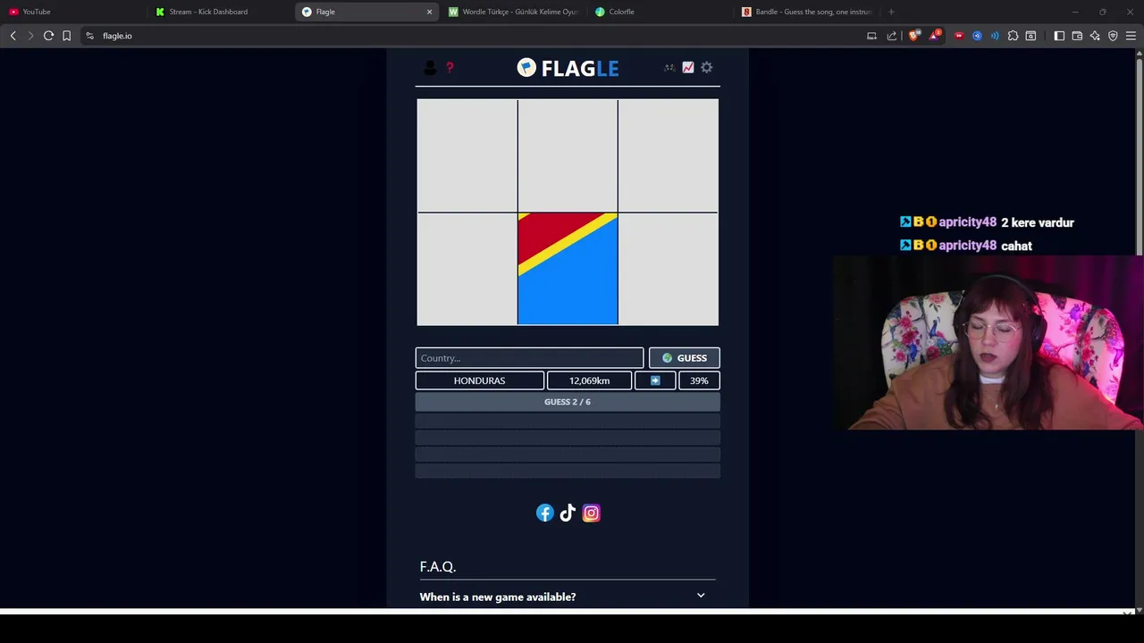
Task: Click the blue direction arrow beside 12,069km
Action: pyautogui.click(x=655, y=380)
